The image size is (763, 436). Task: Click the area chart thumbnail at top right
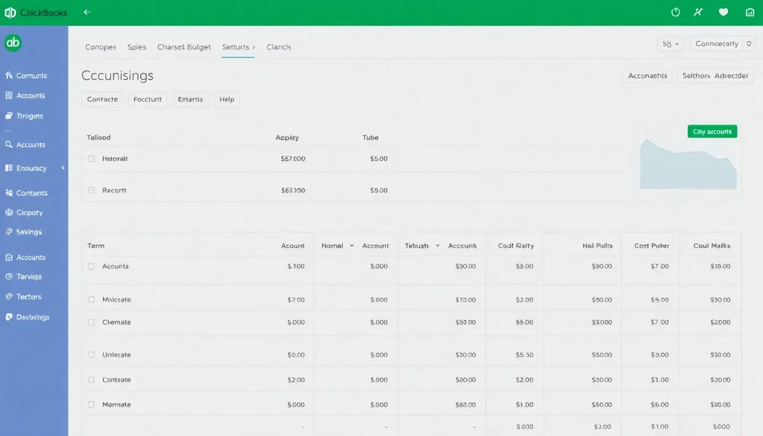687,165
